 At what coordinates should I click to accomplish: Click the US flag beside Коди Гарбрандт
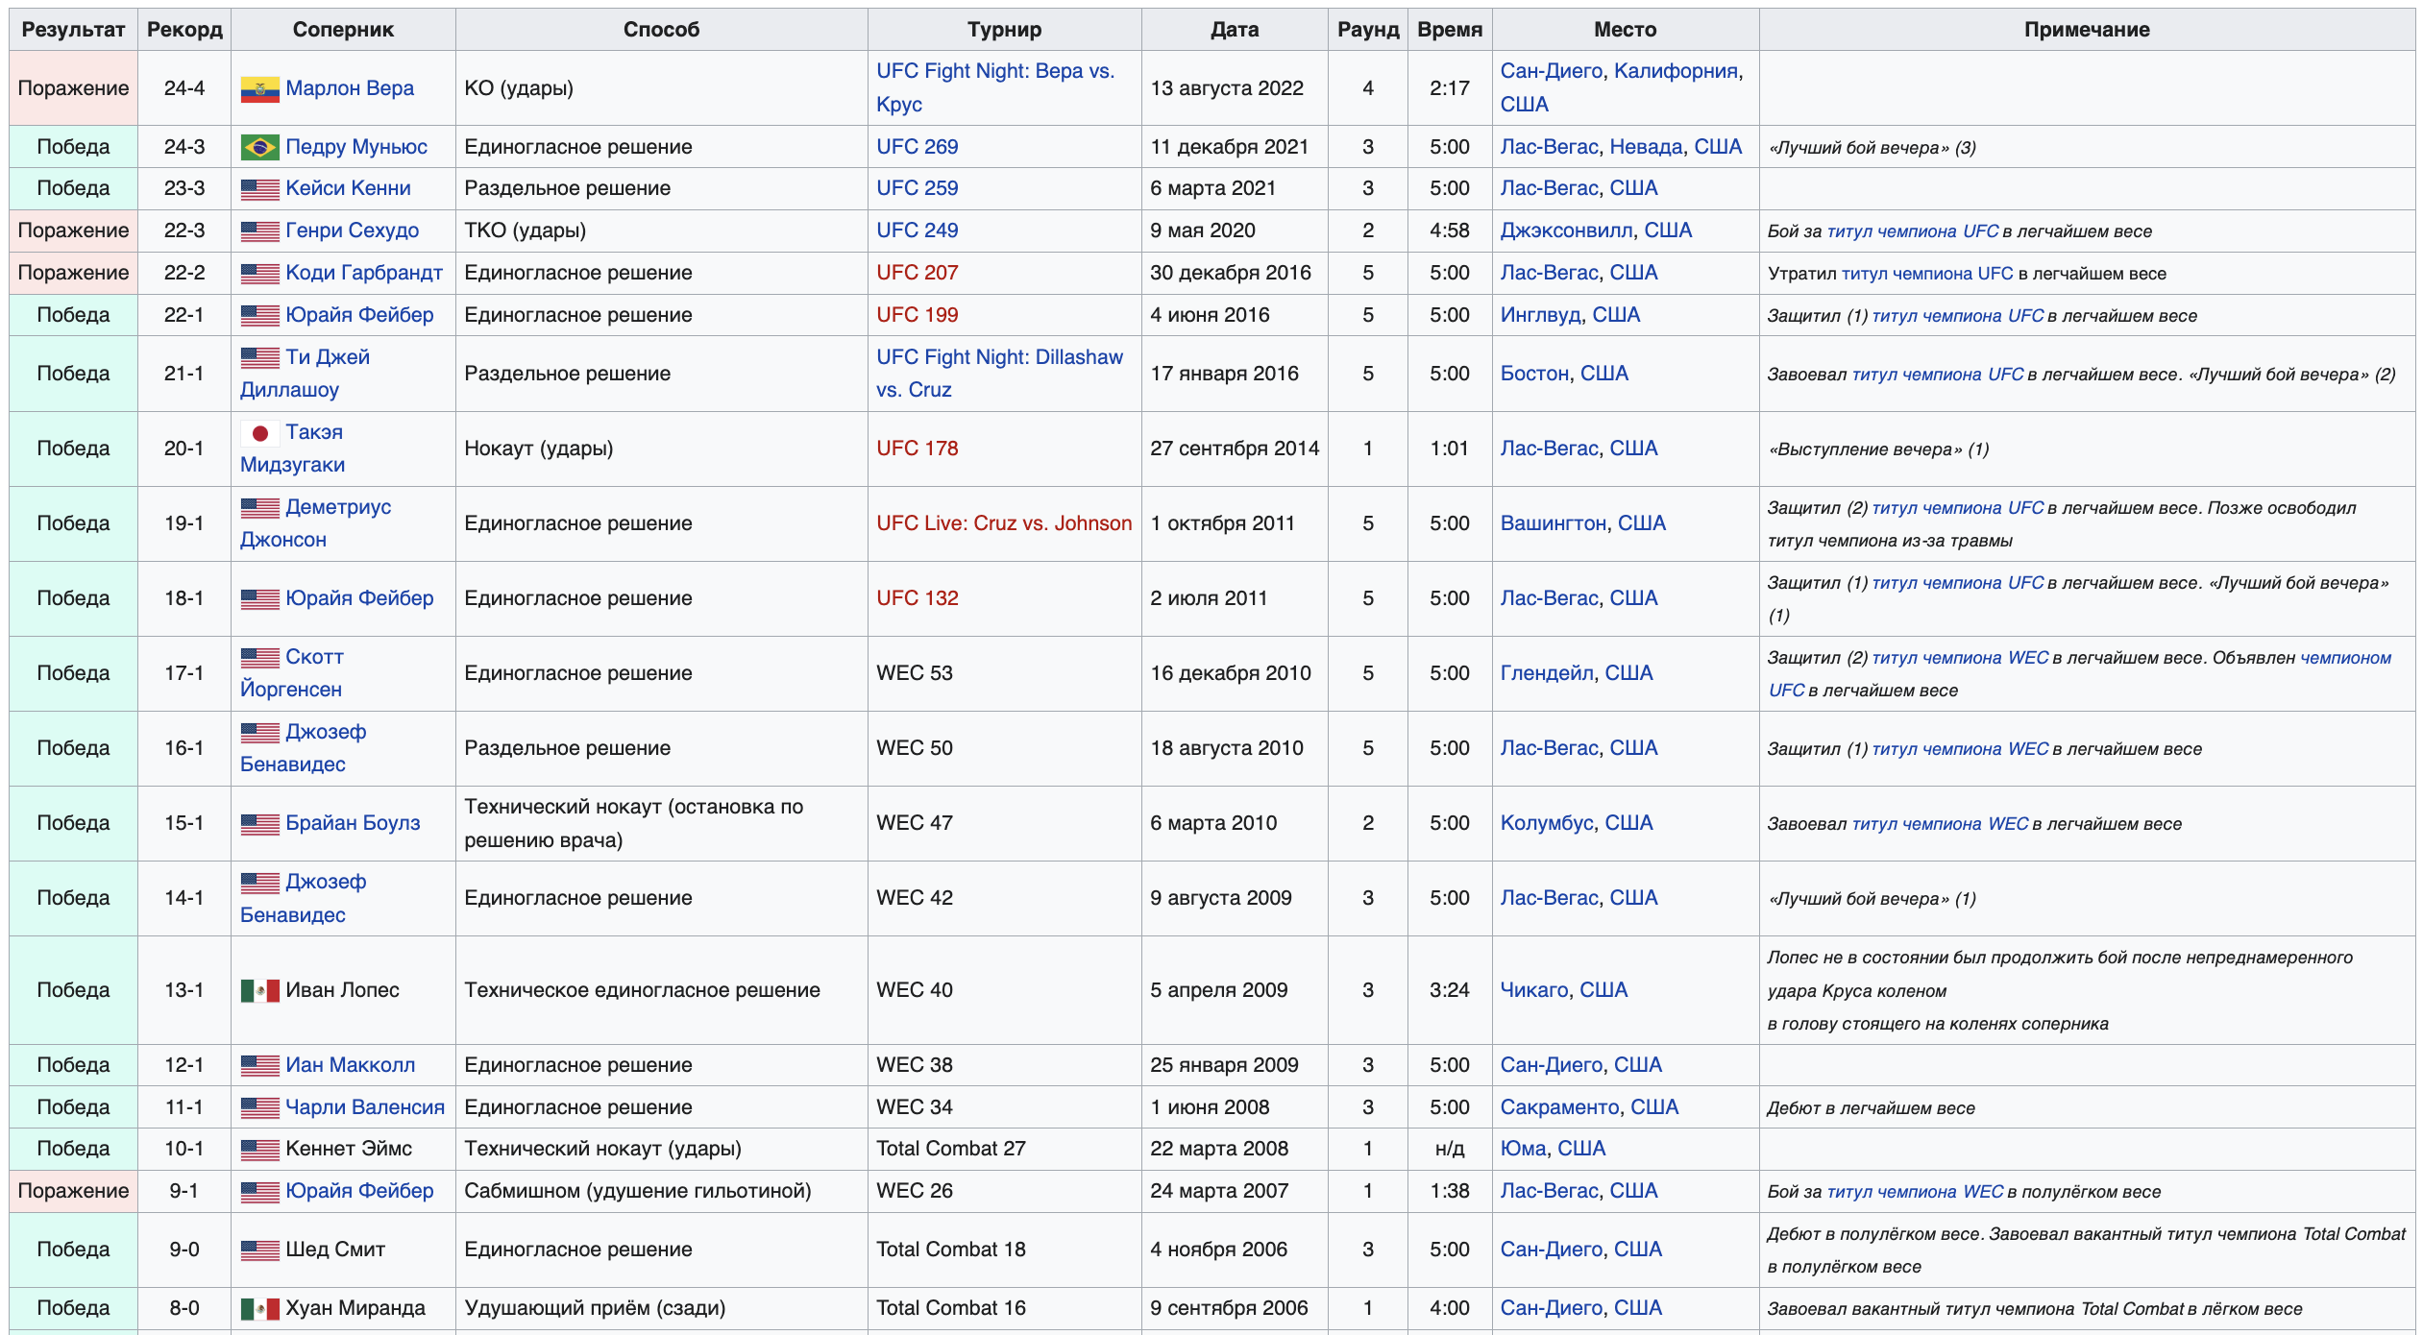point(259,274)
